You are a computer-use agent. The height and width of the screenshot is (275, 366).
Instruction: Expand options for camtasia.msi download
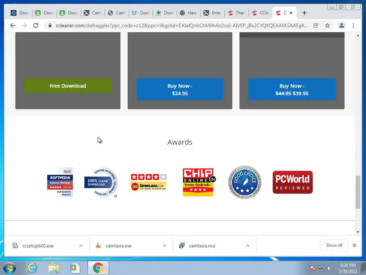pyautogui.click(x=248, y=246)
